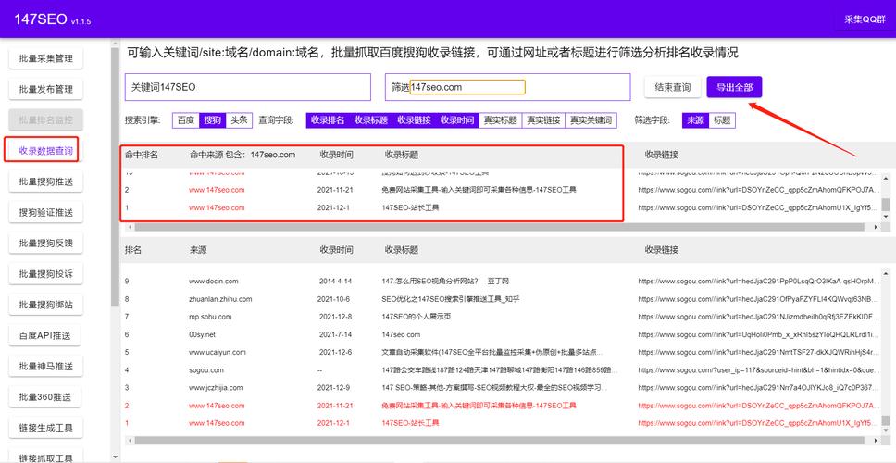The height and width of the screenshot is (463, 896).
Task: Click 2021-12-9 date cell
Action: pyautogui.click(x=335, y=388)
